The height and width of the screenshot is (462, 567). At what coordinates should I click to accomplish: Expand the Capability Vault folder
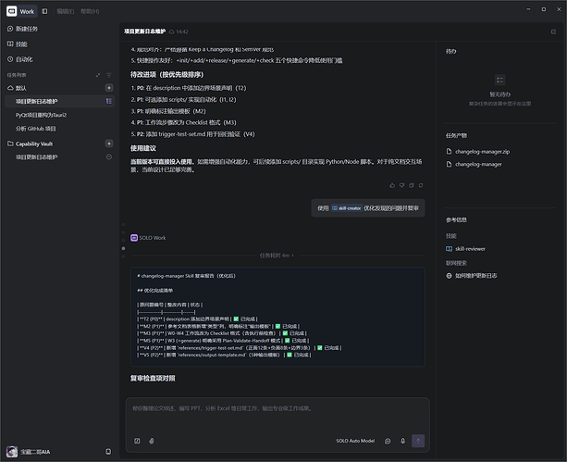[30, 144]
